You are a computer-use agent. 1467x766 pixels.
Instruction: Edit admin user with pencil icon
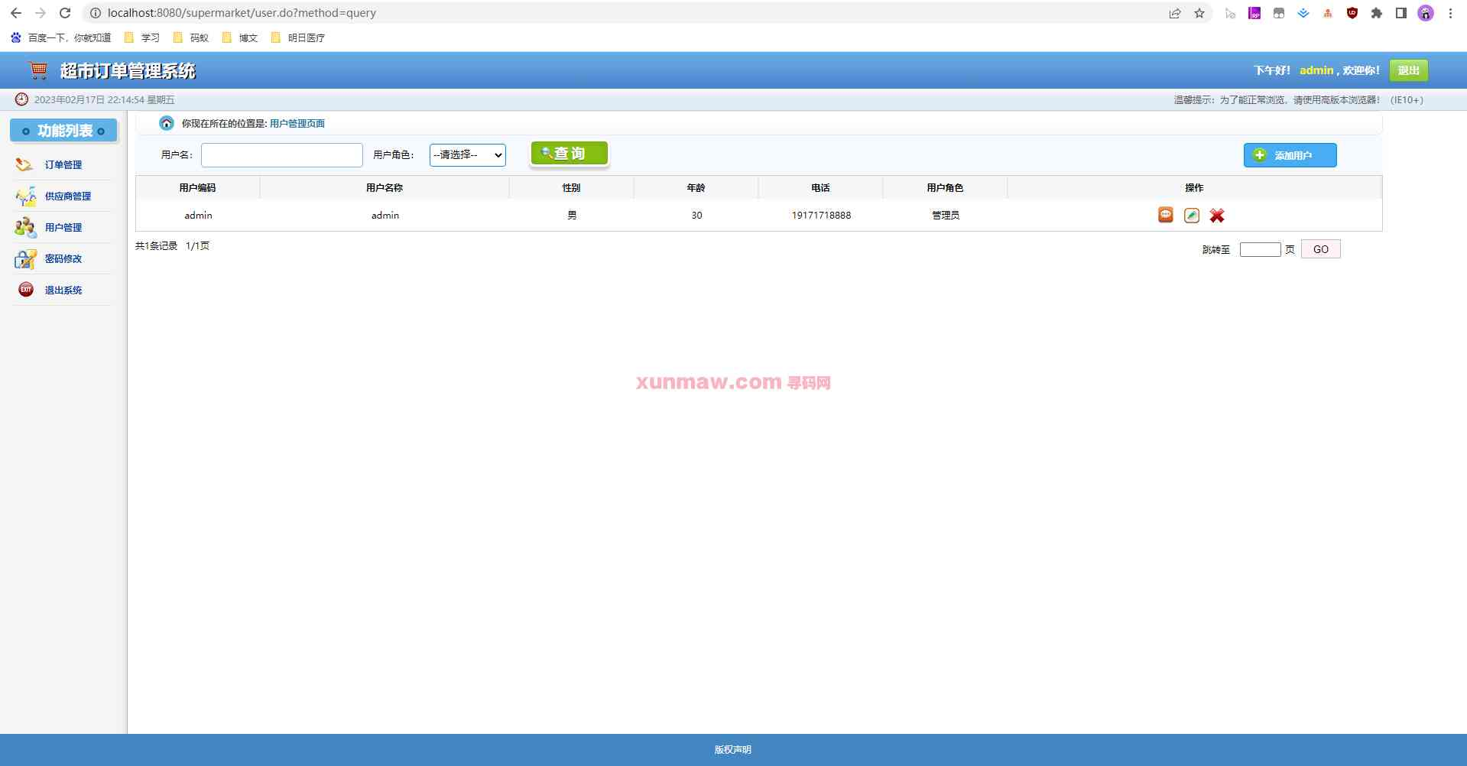(x=1192, y=216)
